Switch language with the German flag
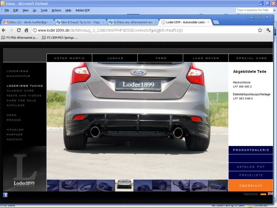 [263, 194]
